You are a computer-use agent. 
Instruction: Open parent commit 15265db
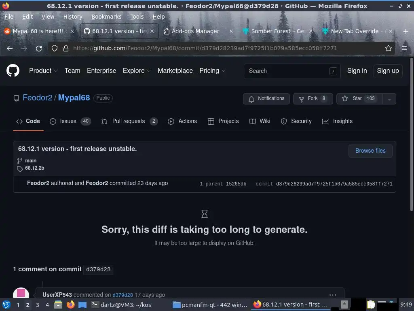(236, 184)
